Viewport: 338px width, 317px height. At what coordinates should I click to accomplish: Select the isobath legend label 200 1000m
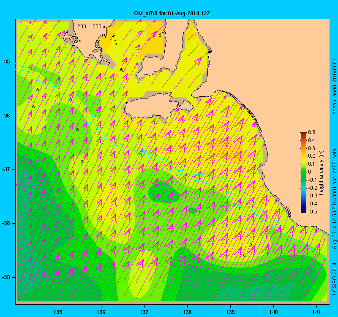[x=91, y=27]
